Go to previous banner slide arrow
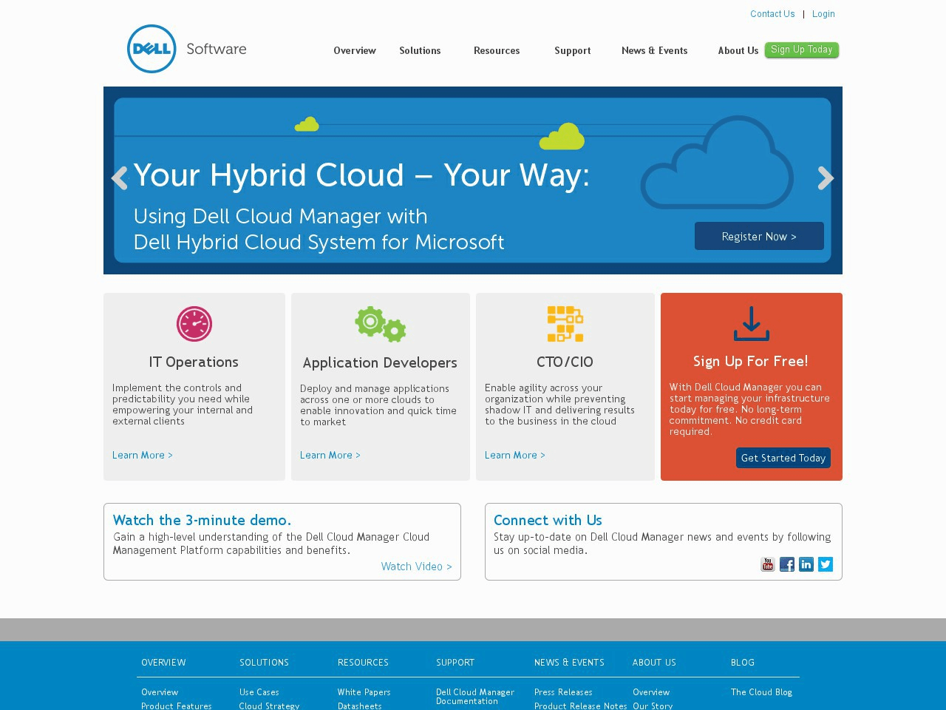Image resolution: width=946 pixels, height=710 pixels. click(119, 178)
